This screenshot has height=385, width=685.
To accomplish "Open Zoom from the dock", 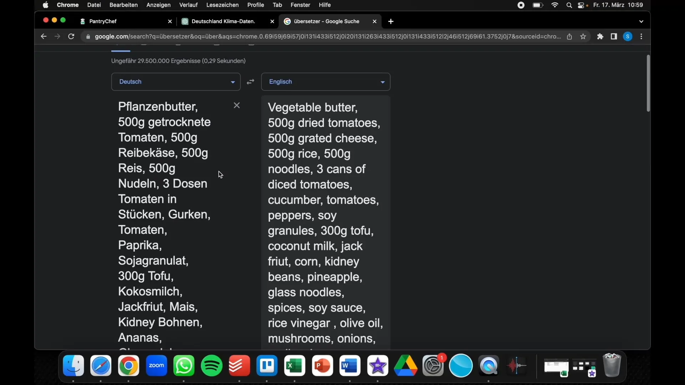I will click(157, 366).
